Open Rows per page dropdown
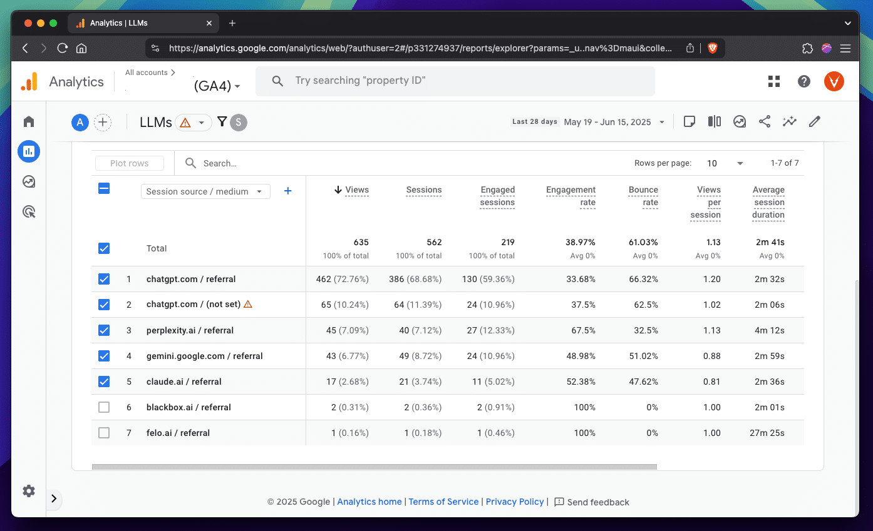This screenshot has height=531, width=873. (x=725, y=163)
